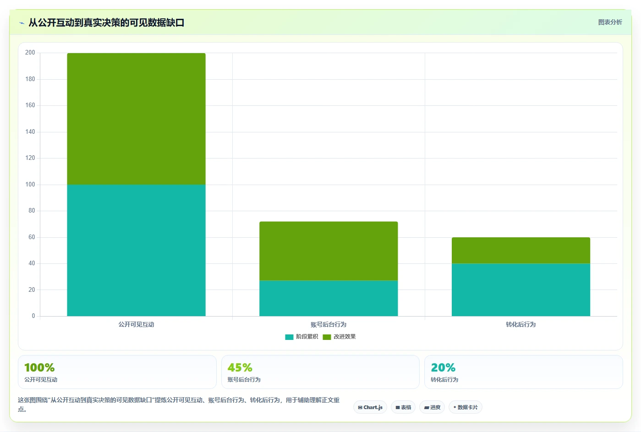Click the 改进效果 legend label text

tap(345, 337)
